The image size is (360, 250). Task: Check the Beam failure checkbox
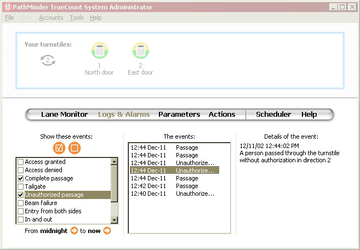(x=21, y=203)
